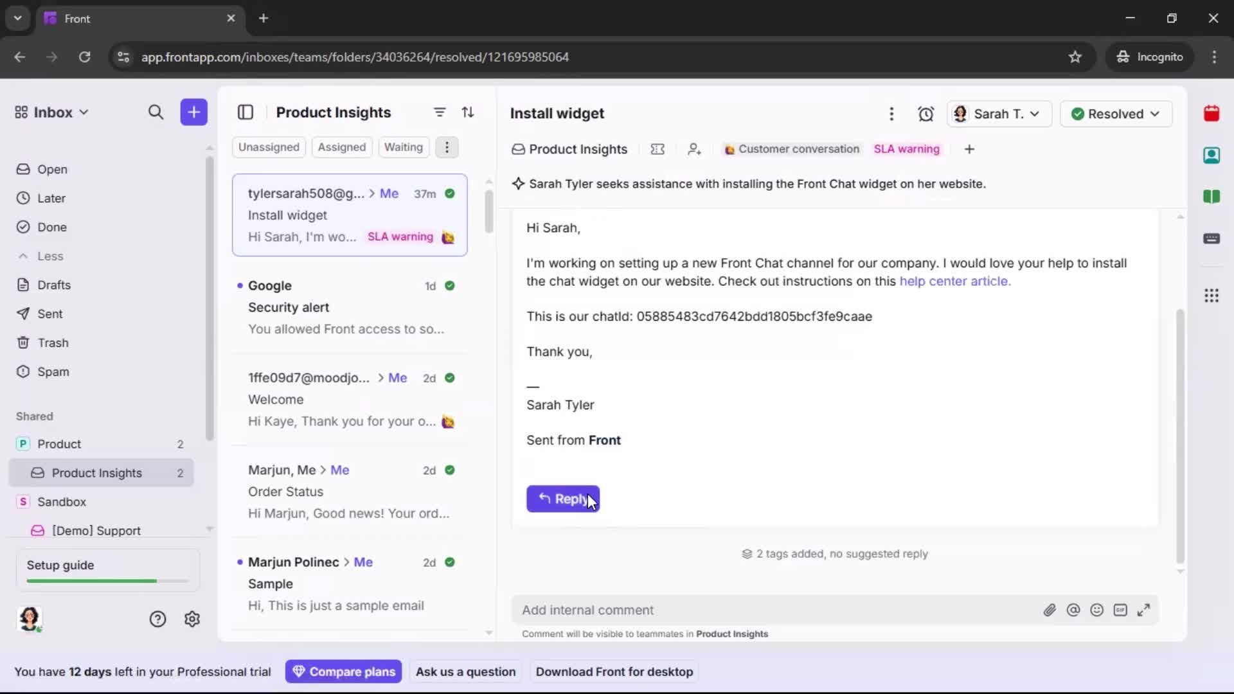Screen dimensions: 1234x694
Task: Open the snooze reminder clock icon
Action: pos(926,114)
